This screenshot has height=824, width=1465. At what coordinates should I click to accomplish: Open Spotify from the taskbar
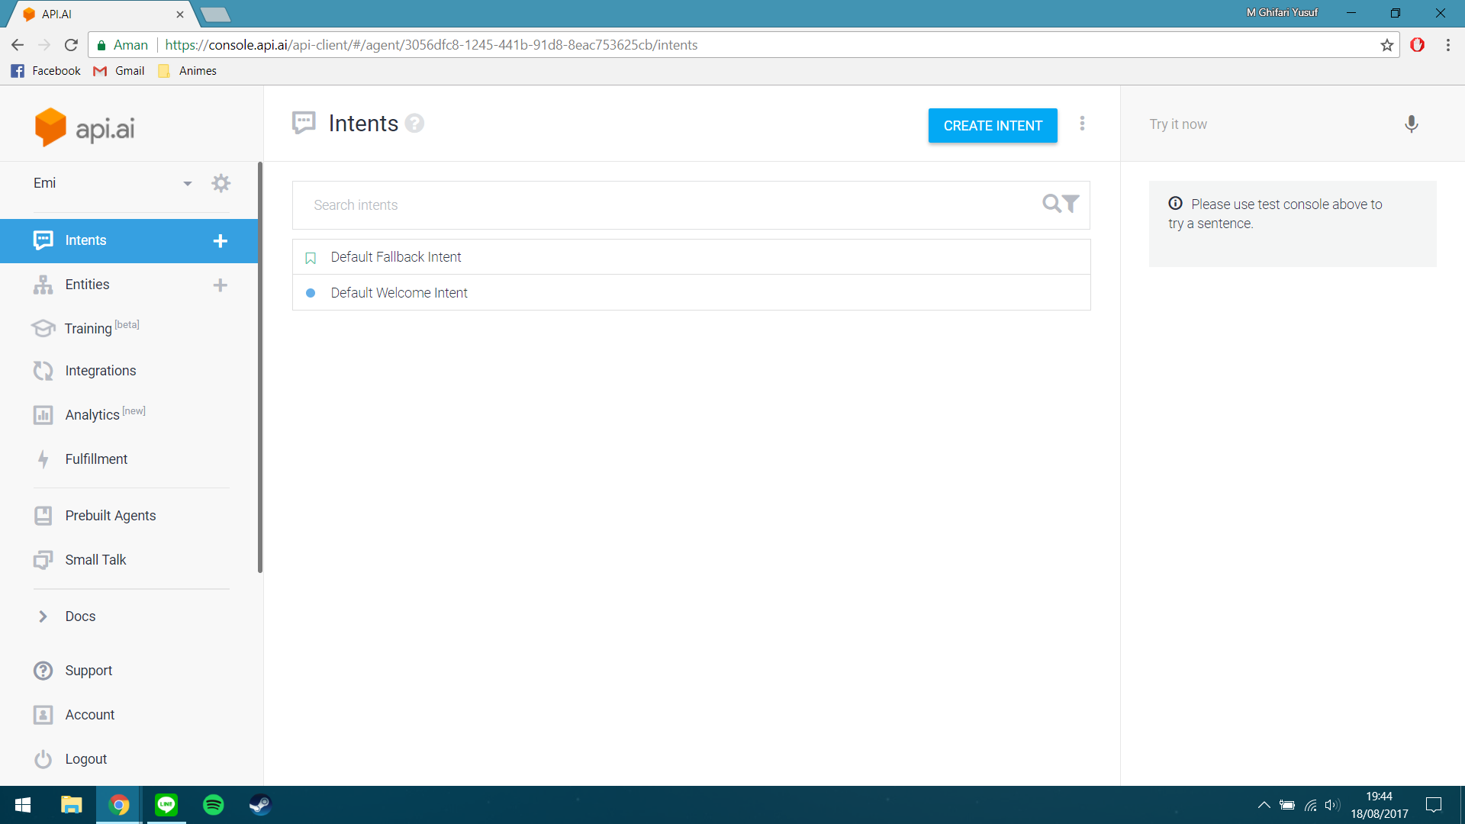click(x=214, y=805)
